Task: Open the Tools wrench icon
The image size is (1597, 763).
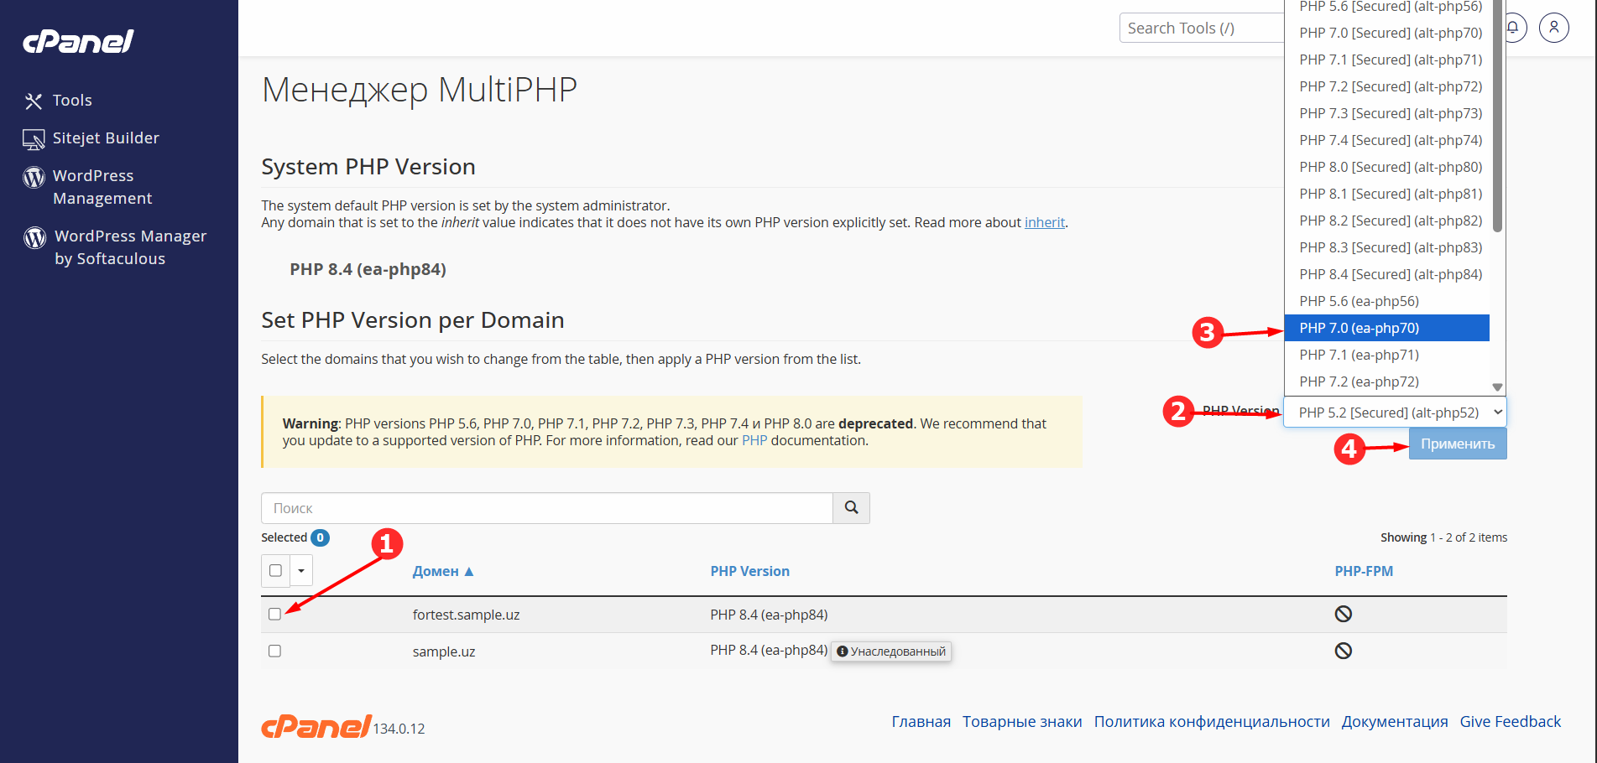Action: tap(34, 101)
